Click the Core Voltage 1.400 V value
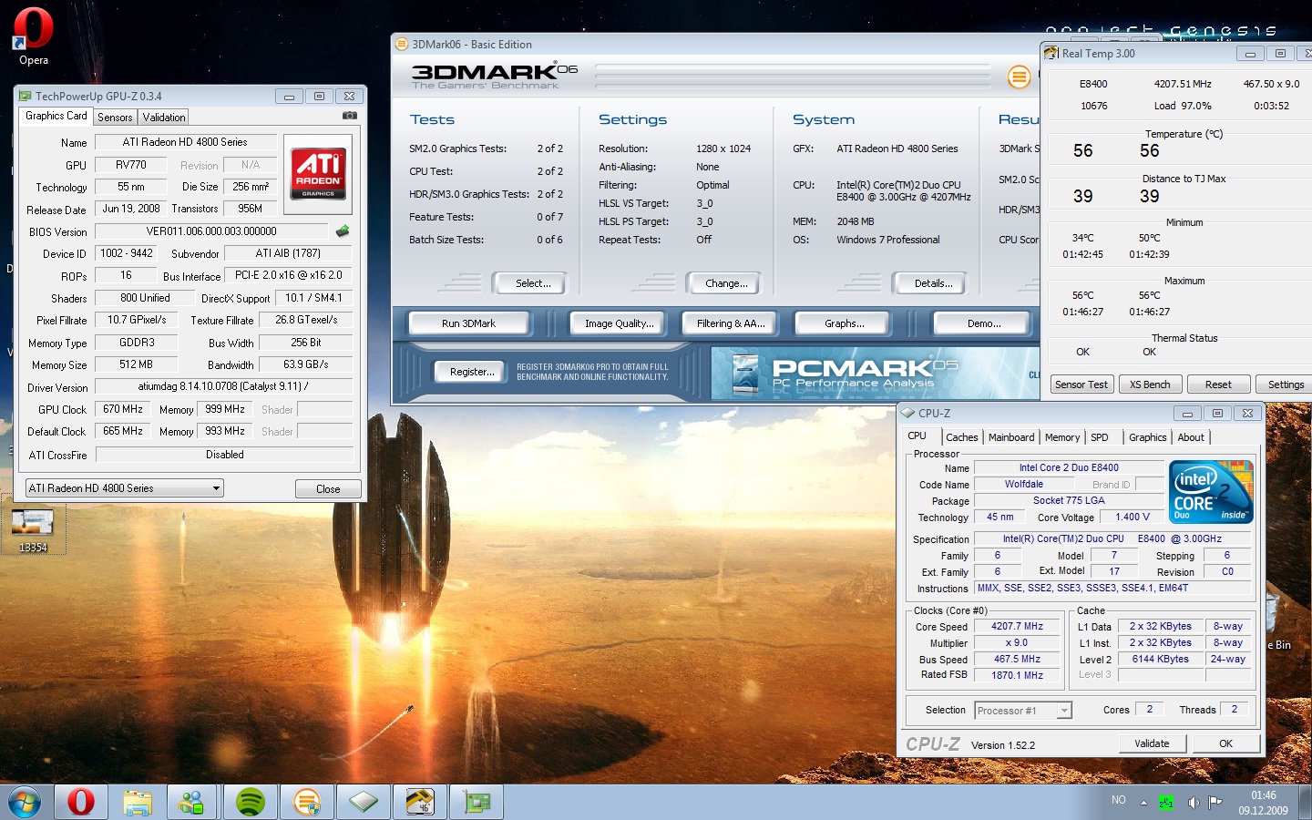Screen dimensions: 1312x820 [1132, 517]
